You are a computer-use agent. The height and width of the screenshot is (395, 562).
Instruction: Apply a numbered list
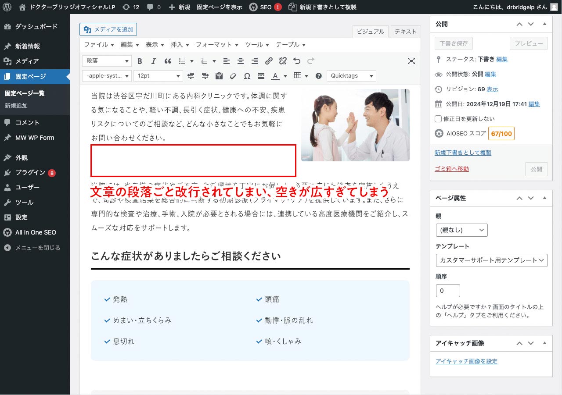[204, 61]
